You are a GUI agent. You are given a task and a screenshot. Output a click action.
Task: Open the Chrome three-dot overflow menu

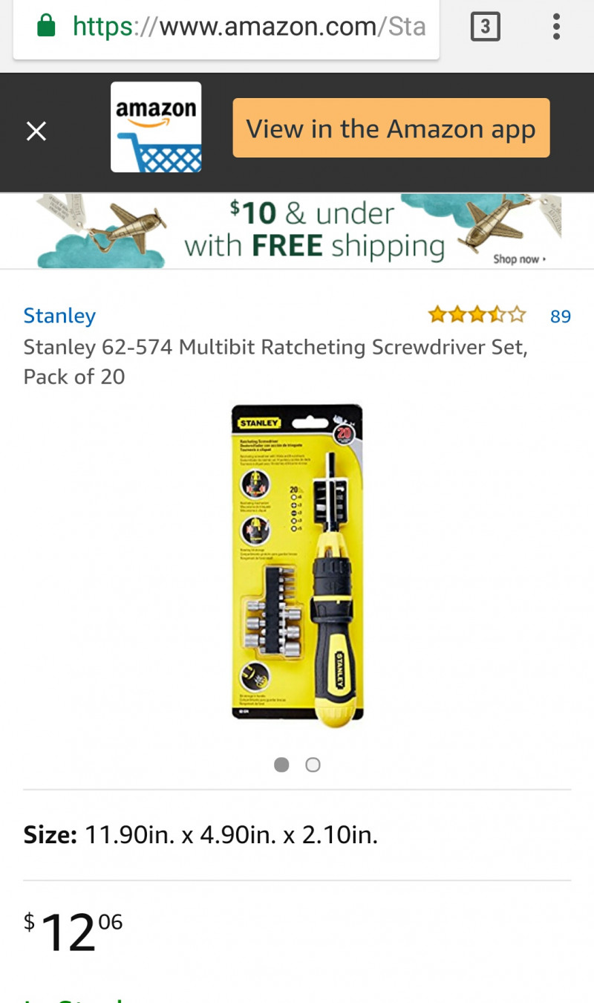click(x=556, y=27)
